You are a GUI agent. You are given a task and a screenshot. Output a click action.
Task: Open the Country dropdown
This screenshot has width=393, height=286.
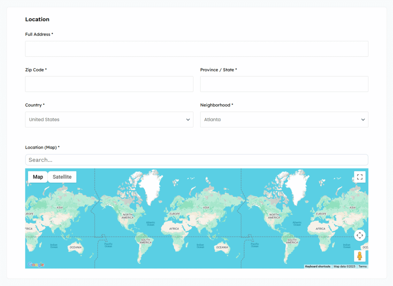pos(109,120)
